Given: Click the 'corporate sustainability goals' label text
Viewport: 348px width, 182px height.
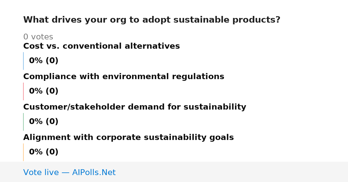Looking at the screenshot, I should [x=165, y=137].
